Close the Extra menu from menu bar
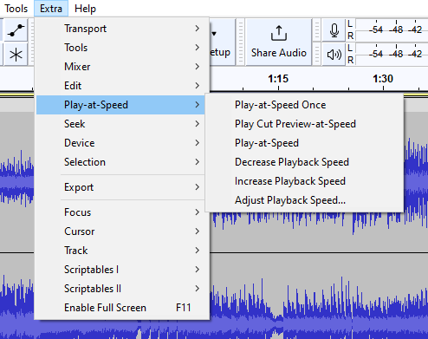 coord(51,9)
